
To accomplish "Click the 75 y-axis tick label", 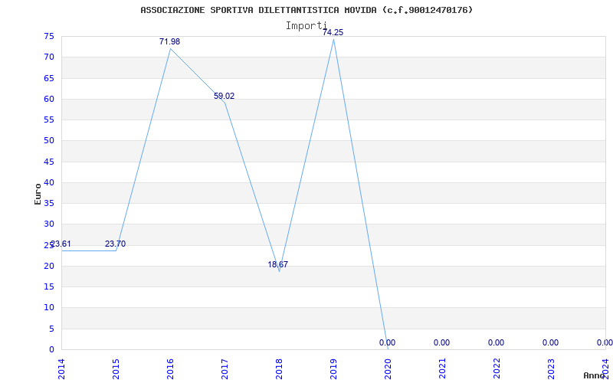I will point(49,36).
